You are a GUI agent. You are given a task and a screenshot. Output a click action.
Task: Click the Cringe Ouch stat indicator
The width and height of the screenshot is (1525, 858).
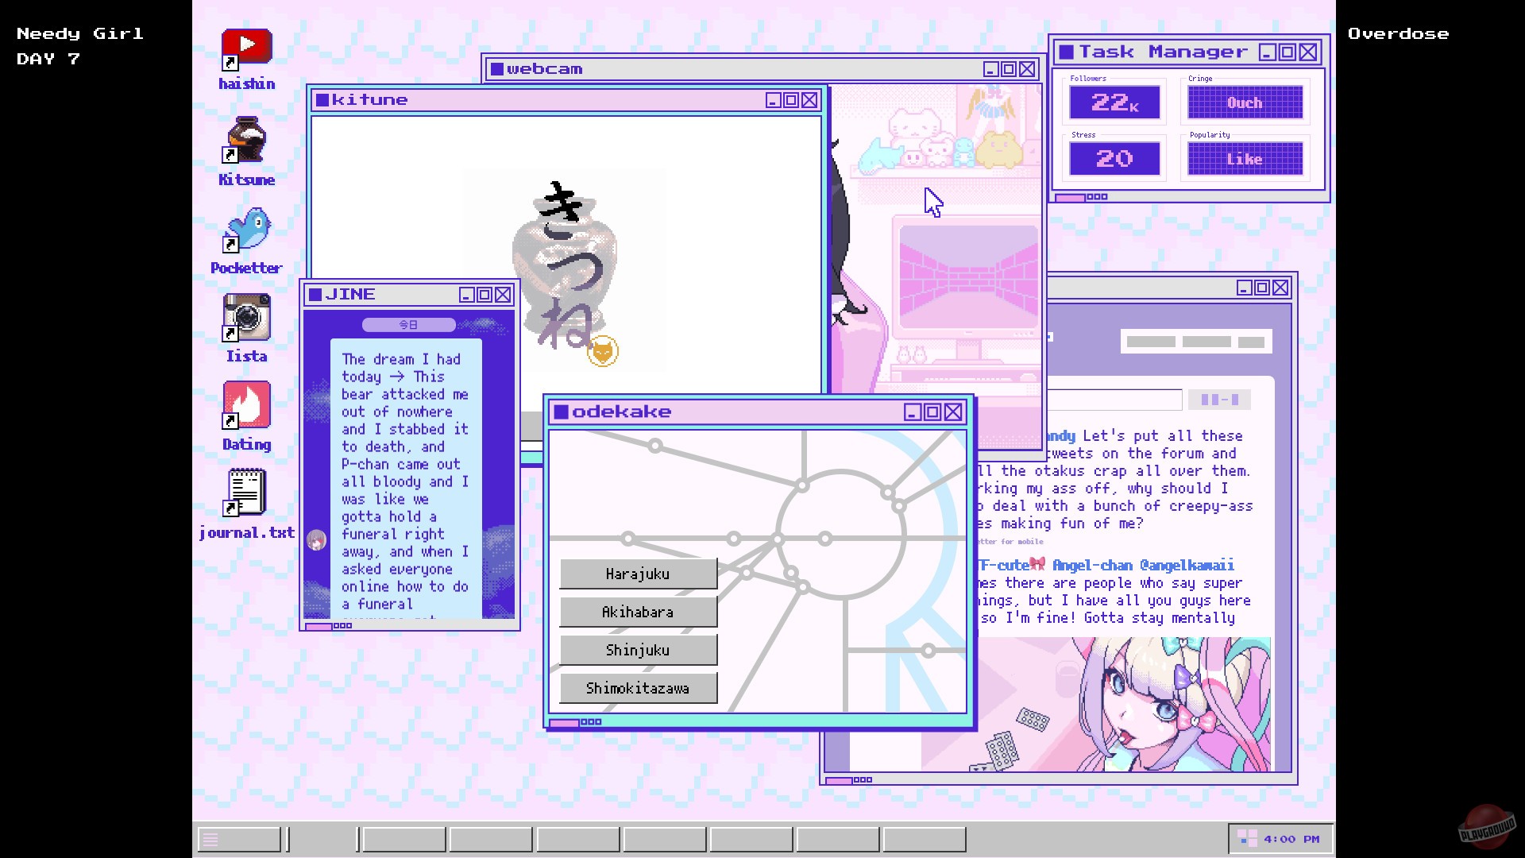(1245, 102)
